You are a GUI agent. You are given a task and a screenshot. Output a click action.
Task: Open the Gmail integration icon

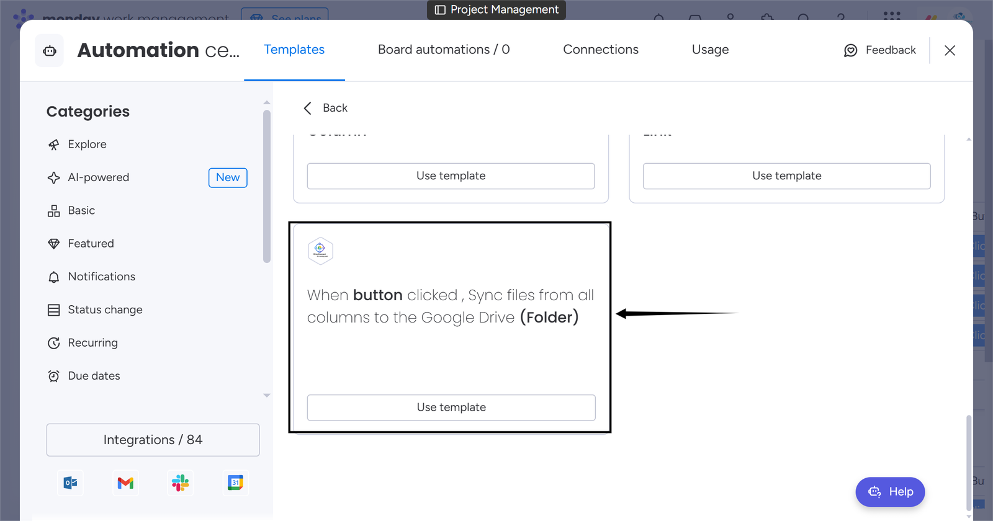[x=125, y=483]
